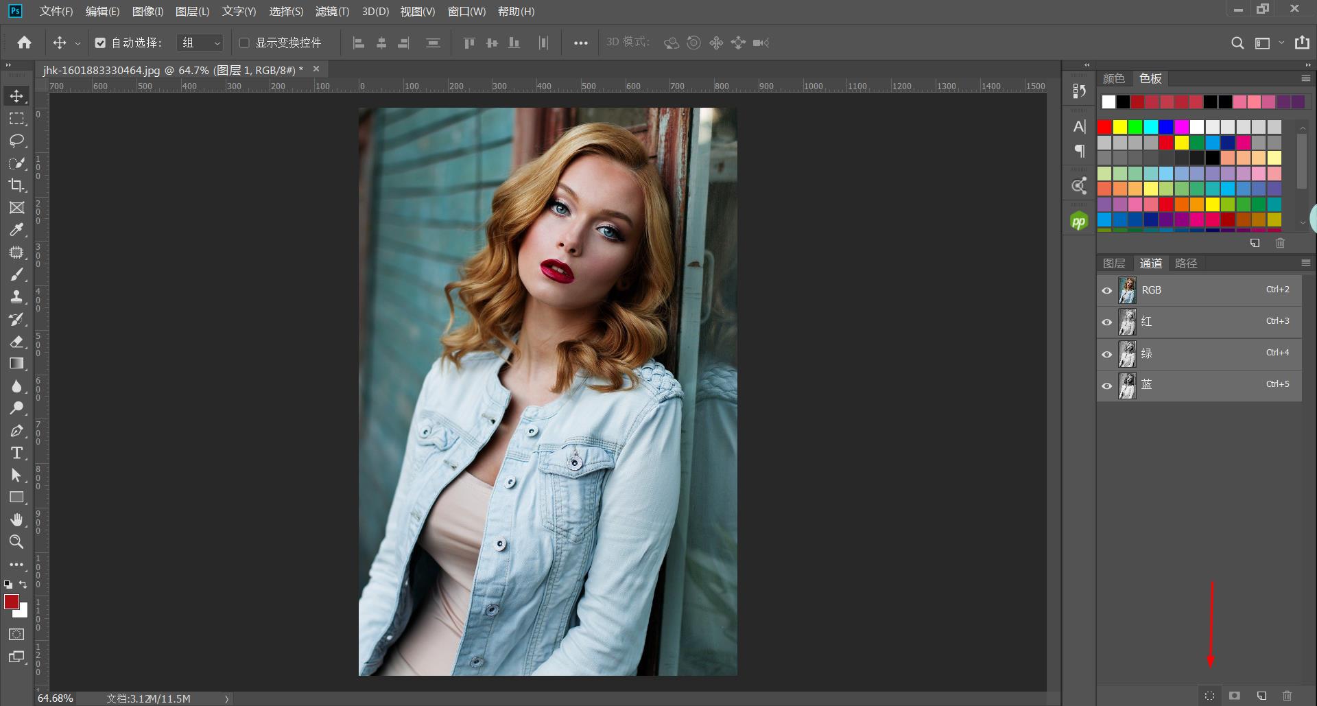Screen dimensions: 1317x706
Task: Select the Rectangular Marquee tool
Action: pos(16,119)
